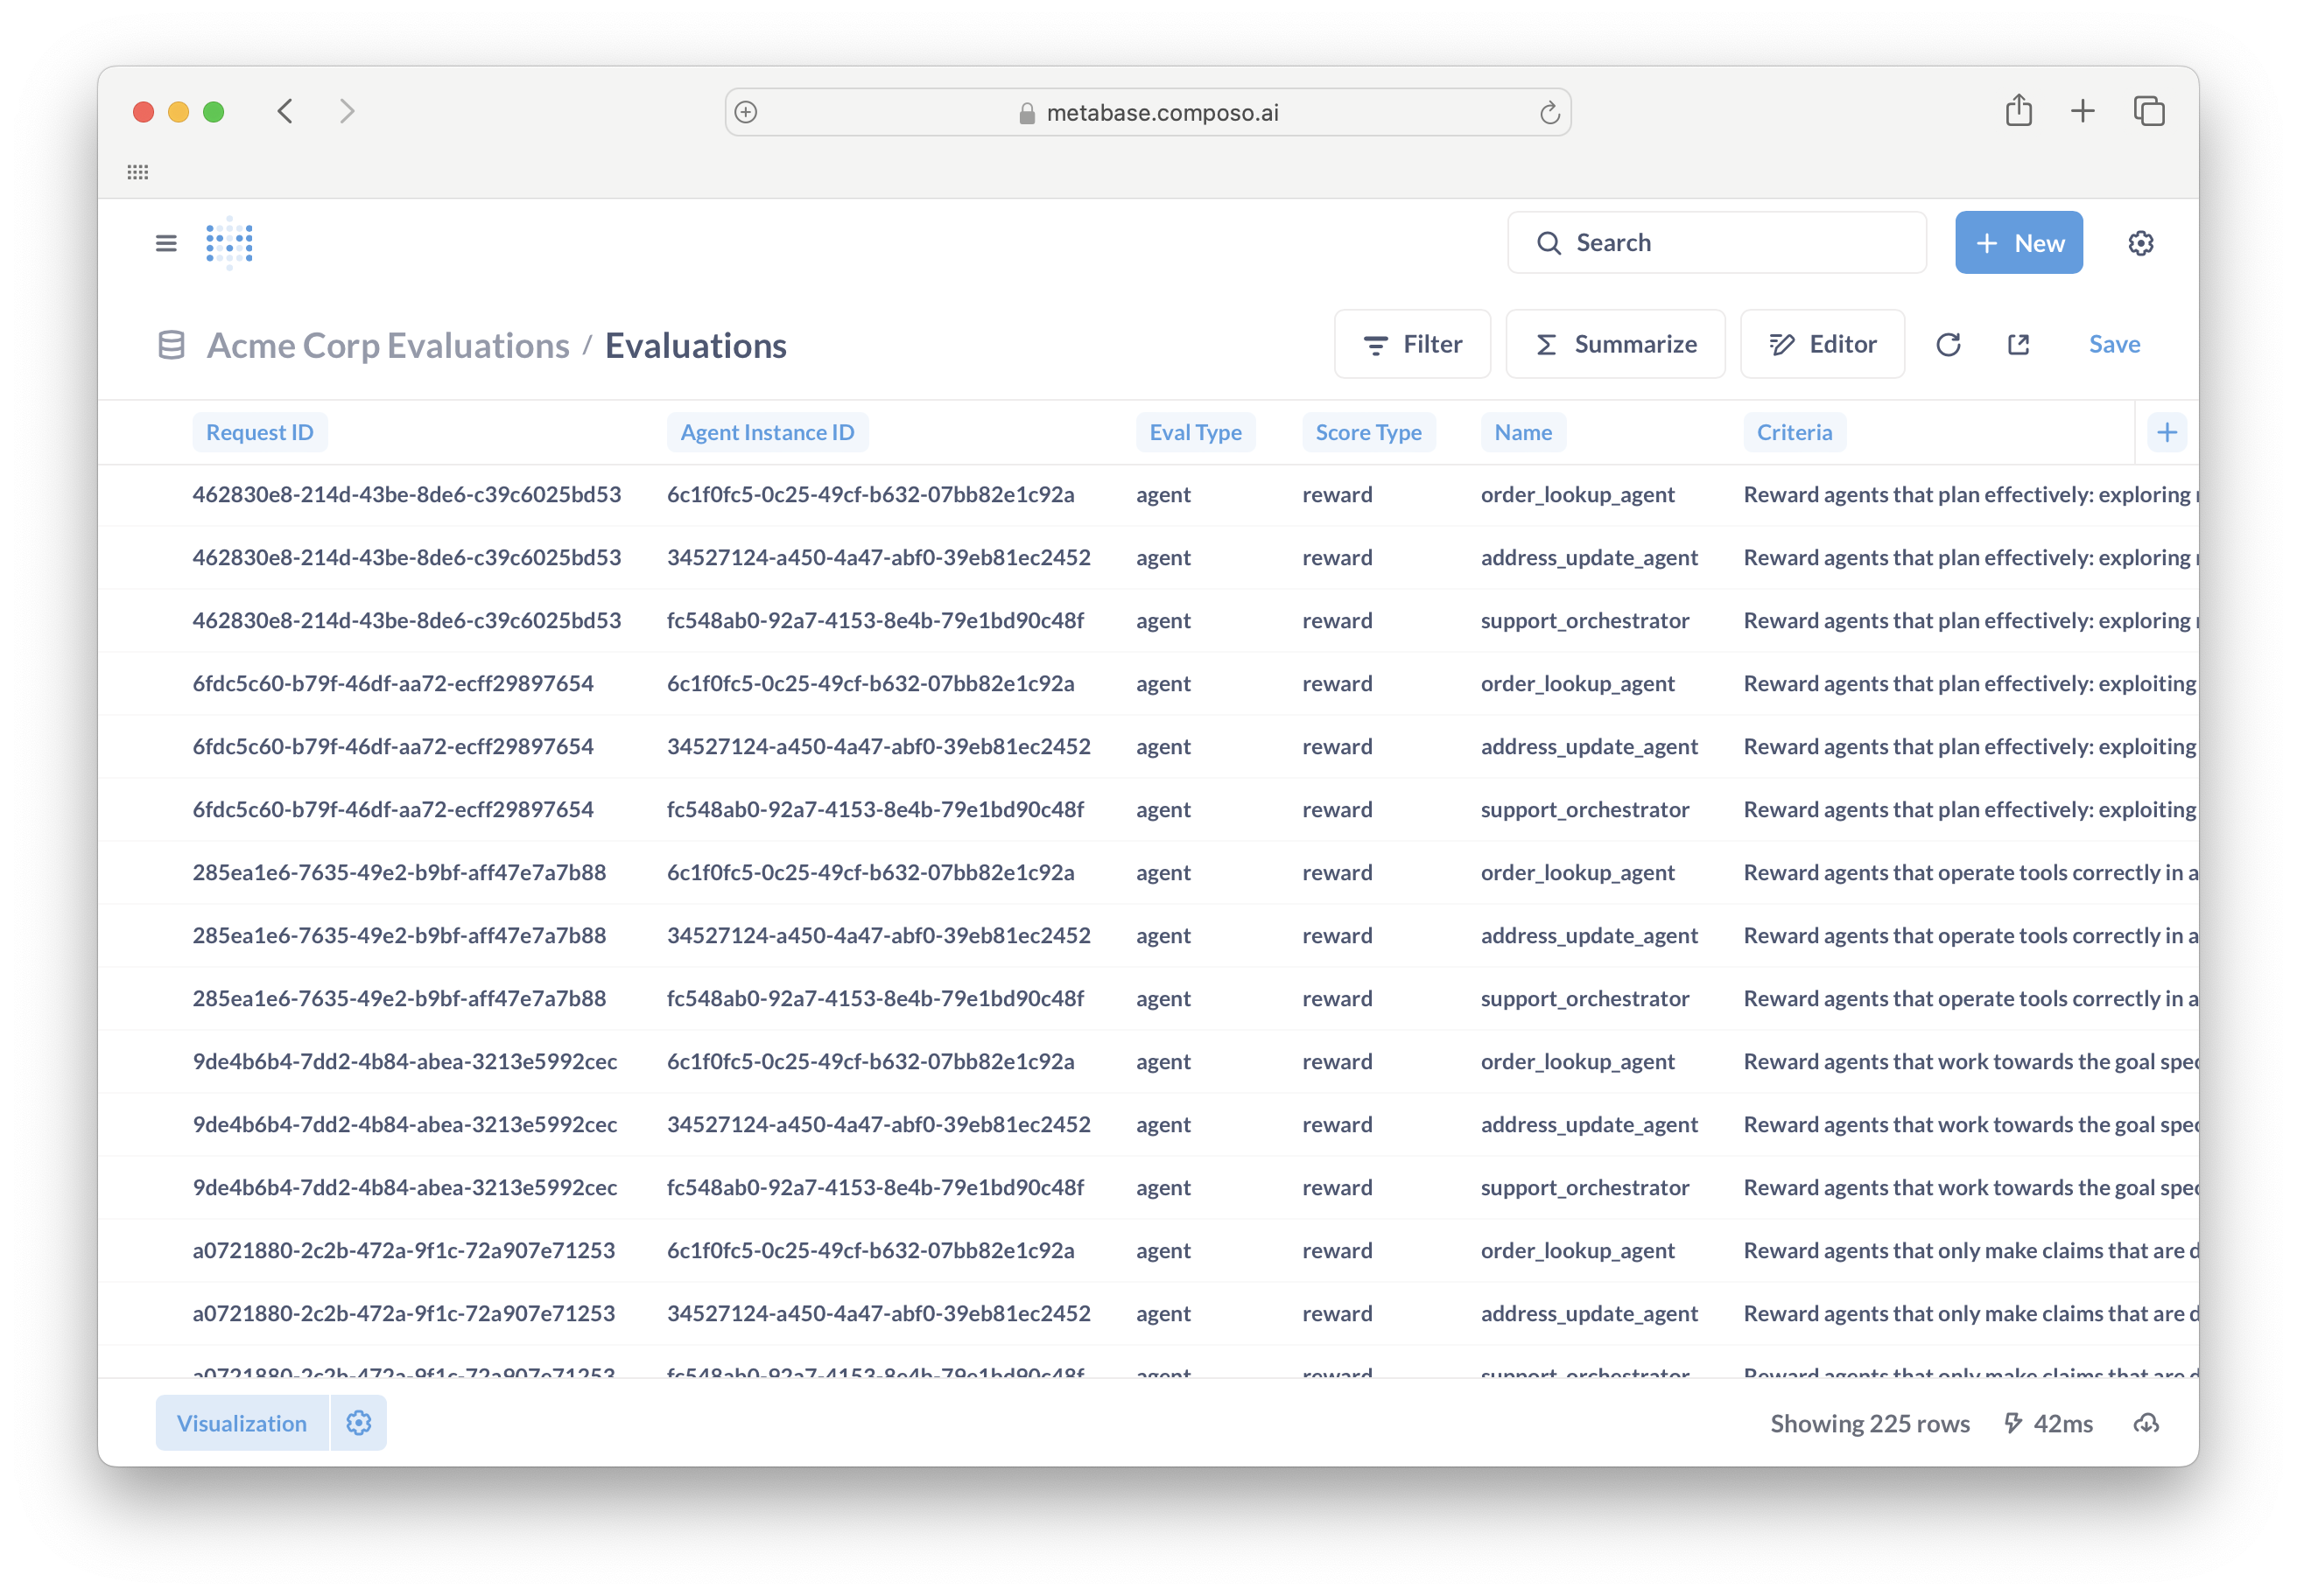Open the Filter panel
Image resolution: width=2297 pixels, height=1596 pixels.
coord(1413,344)
